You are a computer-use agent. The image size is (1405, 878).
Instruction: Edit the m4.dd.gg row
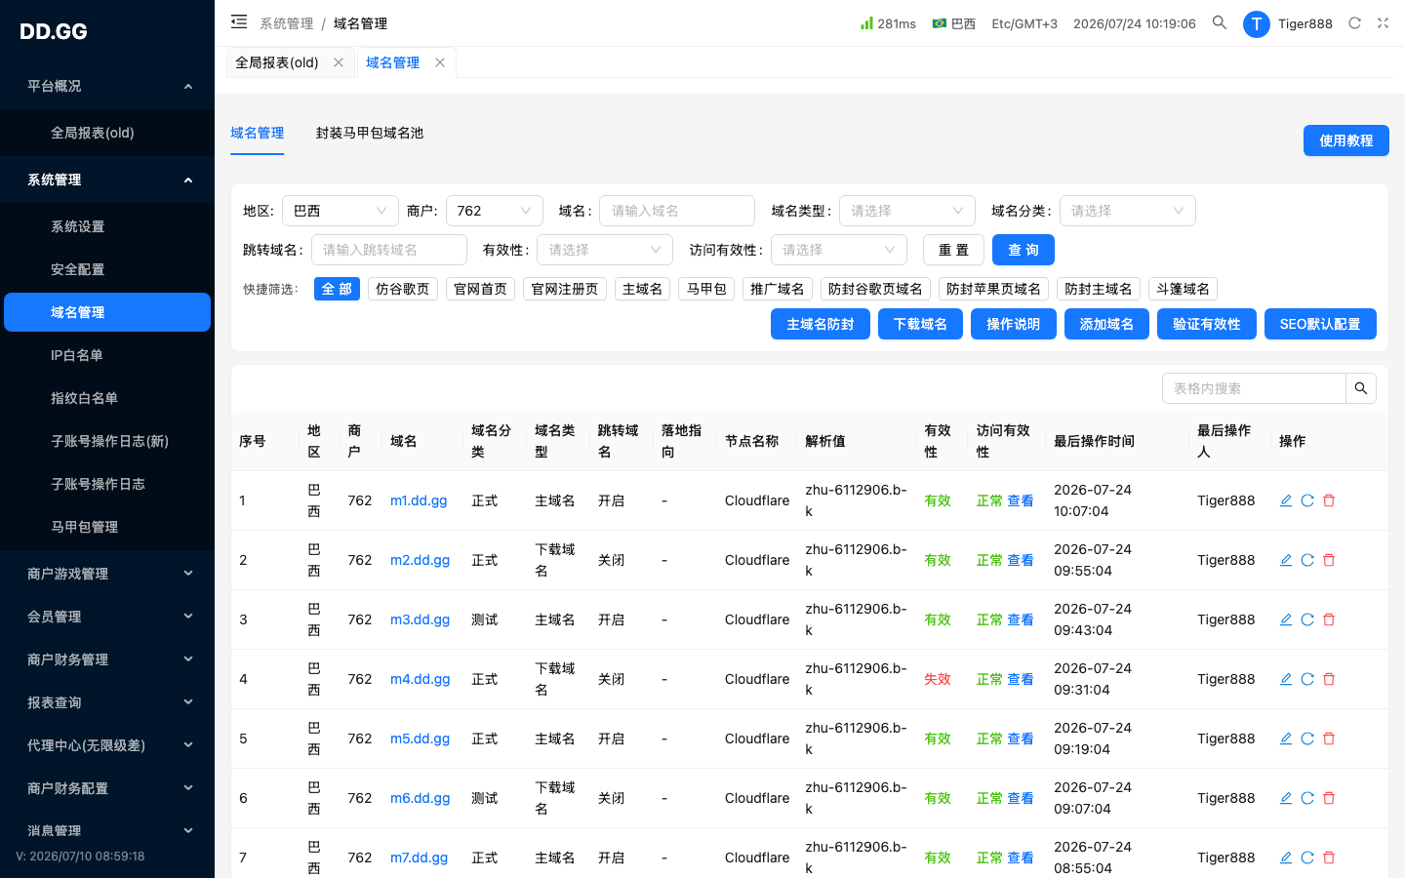1286,679
